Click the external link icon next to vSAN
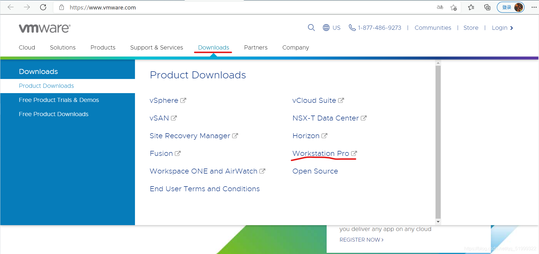This screenshot has width=539, height=254. (x=174, y=118)
